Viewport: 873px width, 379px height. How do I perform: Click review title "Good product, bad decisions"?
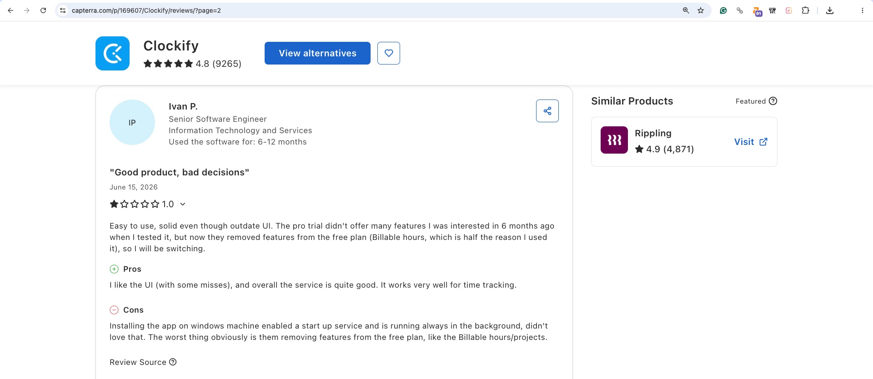180,172
